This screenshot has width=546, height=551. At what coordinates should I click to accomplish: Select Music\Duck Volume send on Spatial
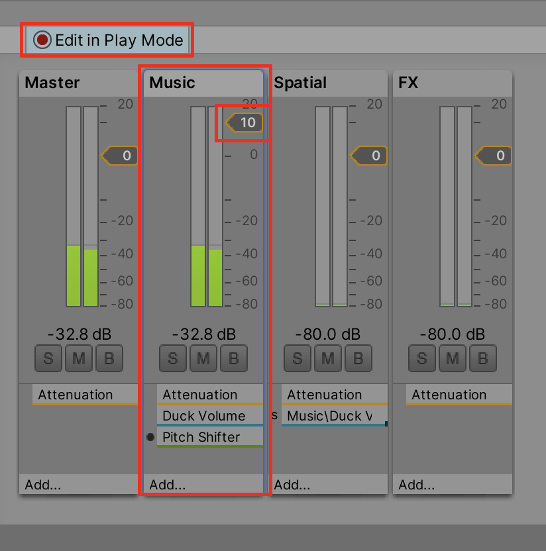(x=335, y=416)
